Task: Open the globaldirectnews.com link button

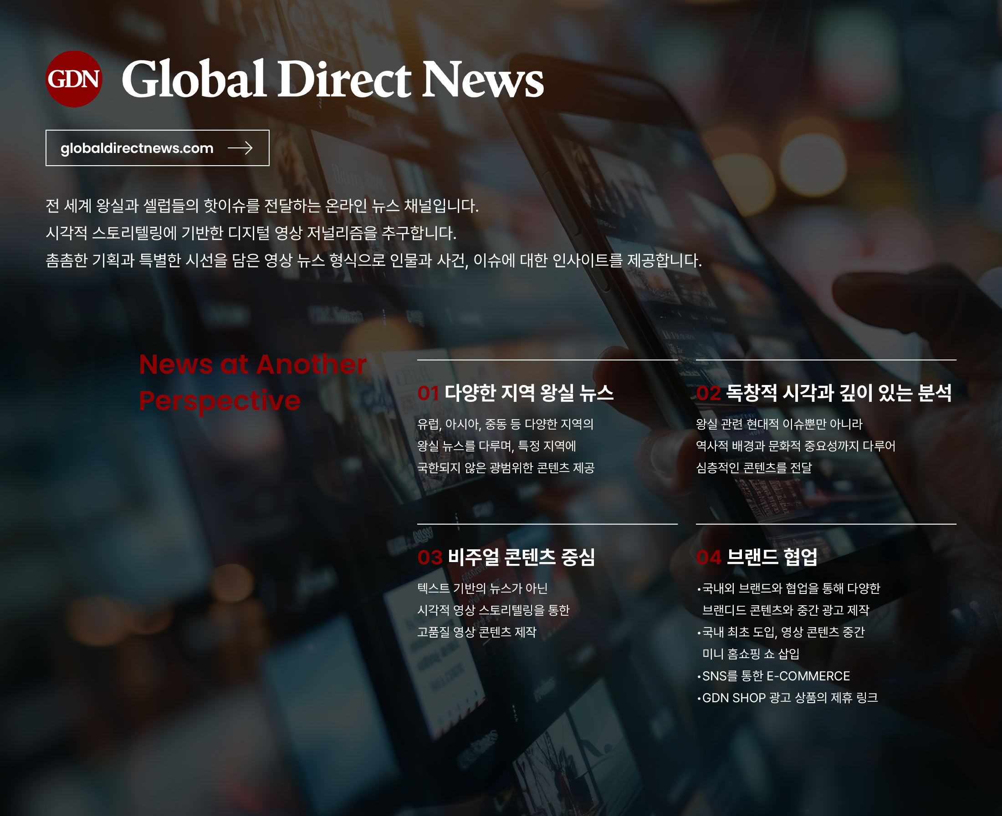Action: (157, 148)
